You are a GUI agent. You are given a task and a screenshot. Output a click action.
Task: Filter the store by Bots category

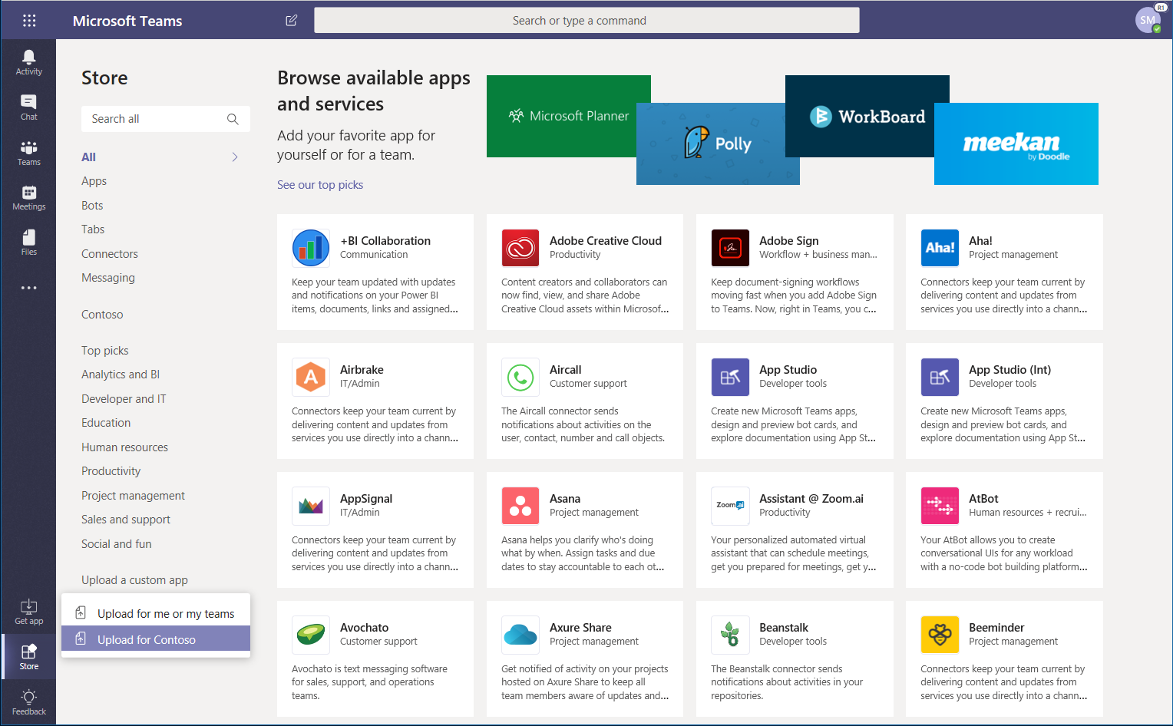point(92,206)
